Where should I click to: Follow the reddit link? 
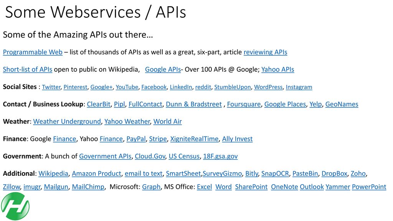click(203, 87)
